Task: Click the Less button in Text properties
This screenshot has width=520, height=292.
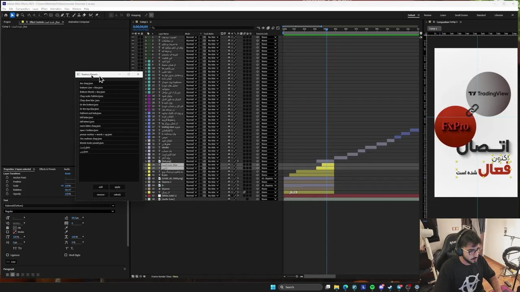Action: 11,262
